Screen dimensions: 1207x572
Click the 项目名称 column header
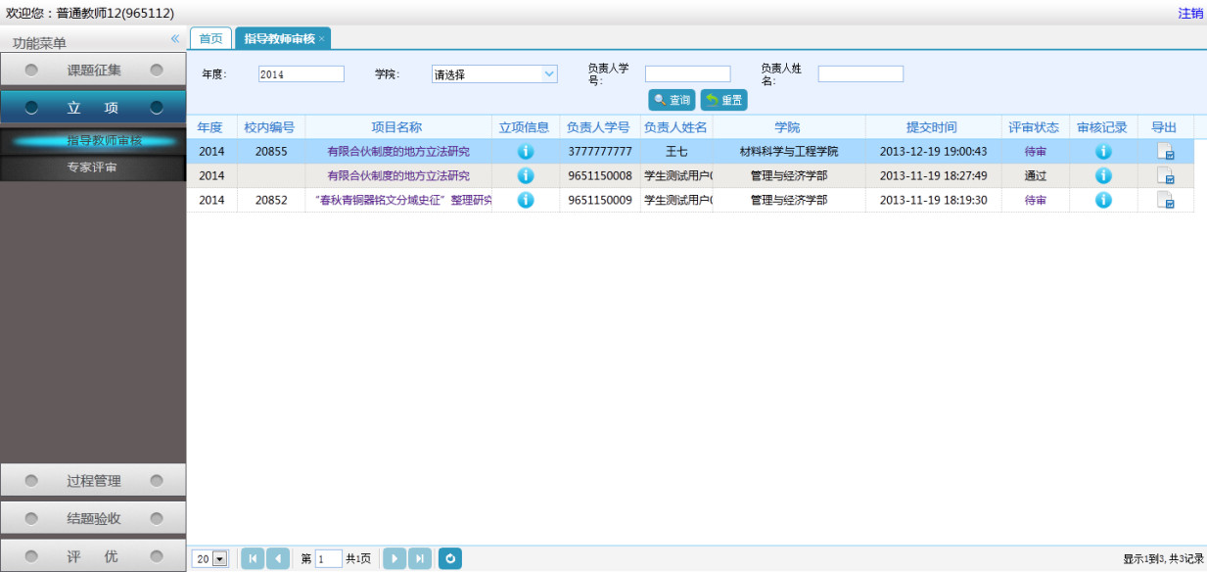pyautogui.click(x=397, y=127)
